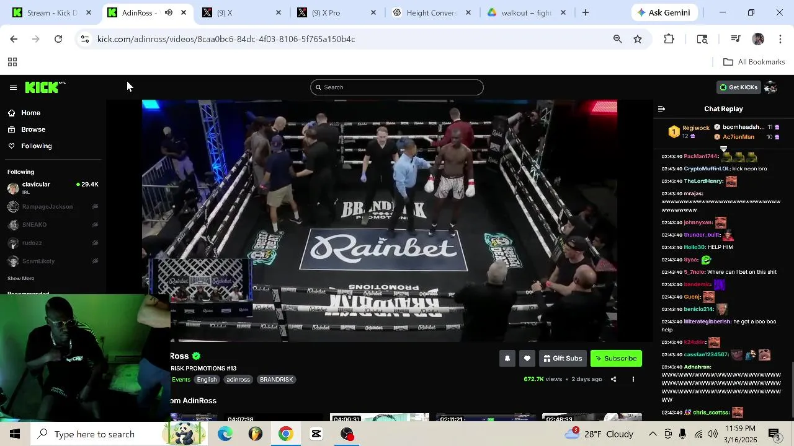View site information icon in address bar
The width and height of the screenshot is (794, 446).
(84, 39)
